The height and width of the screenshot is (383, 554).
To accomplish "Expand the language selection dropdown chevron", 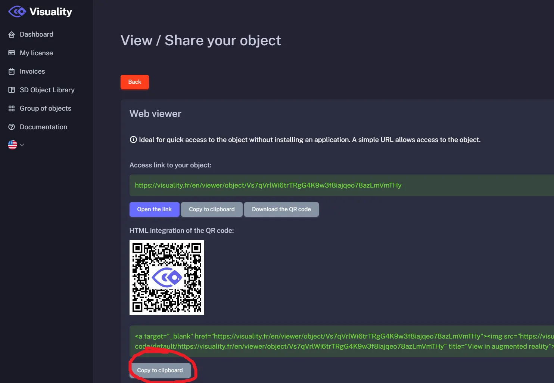I will click(x=22, y=145).
